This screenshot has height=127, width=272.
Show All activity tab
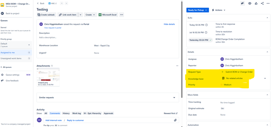[x=46, y=113]
